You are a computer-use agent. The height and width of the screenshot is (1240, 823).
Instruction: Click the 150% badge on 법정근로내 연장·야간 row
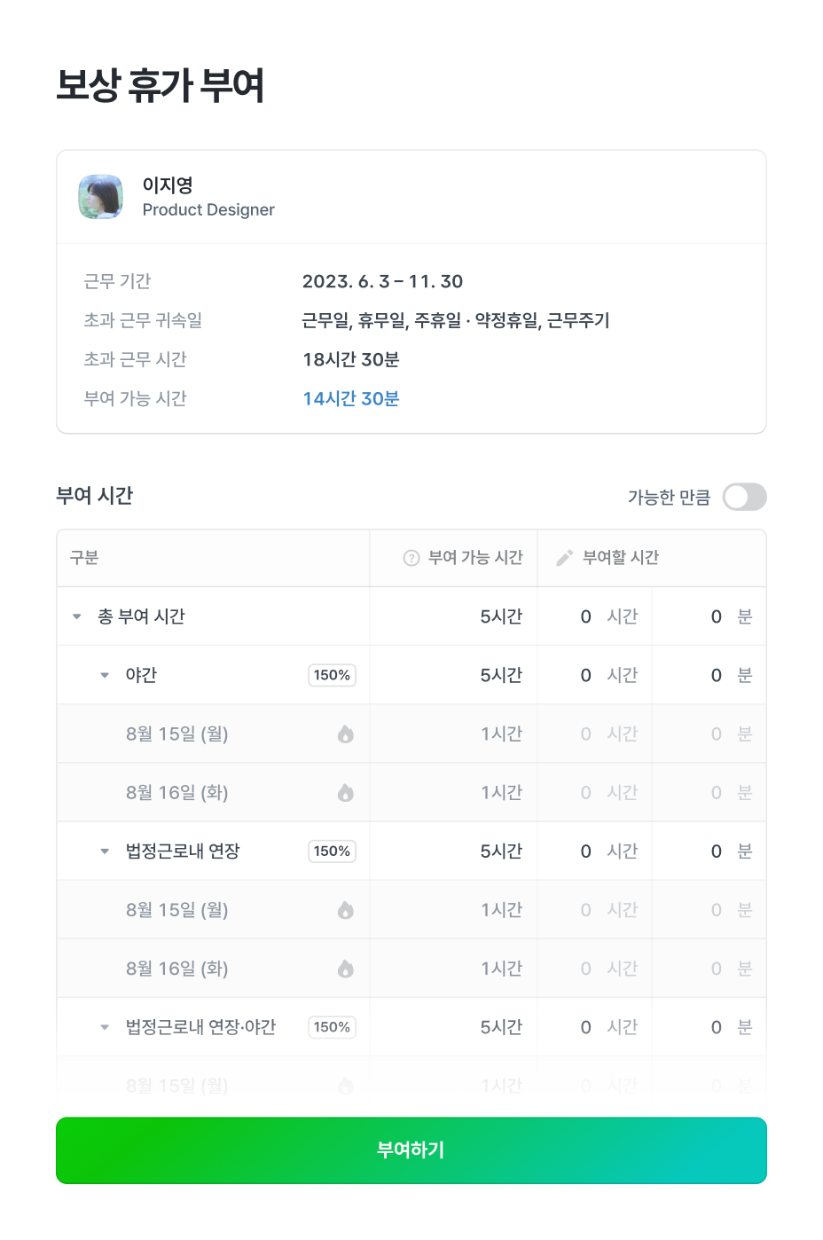[332, 1027]
